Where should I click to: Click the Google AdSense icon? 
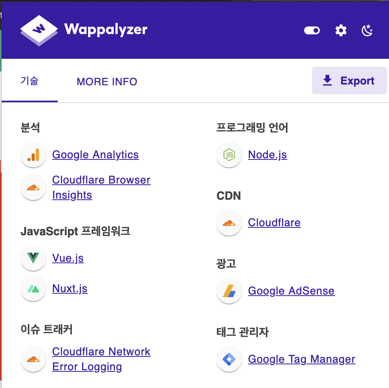(x=229, y=291)
